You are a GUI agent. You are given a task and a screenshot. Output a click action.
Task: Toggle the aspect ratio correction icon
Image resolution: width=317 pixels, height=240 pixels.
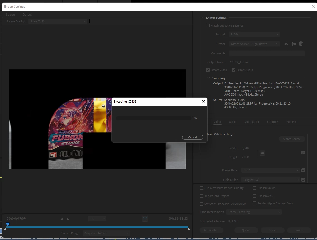(x=145, y=219)
